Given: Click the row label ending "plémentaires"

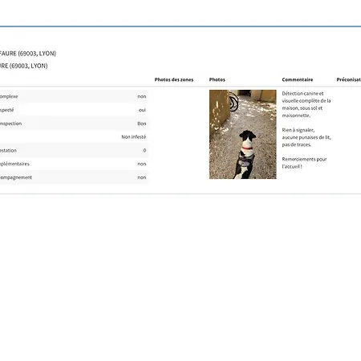Looking at the screenshot, I should [14, 164].
